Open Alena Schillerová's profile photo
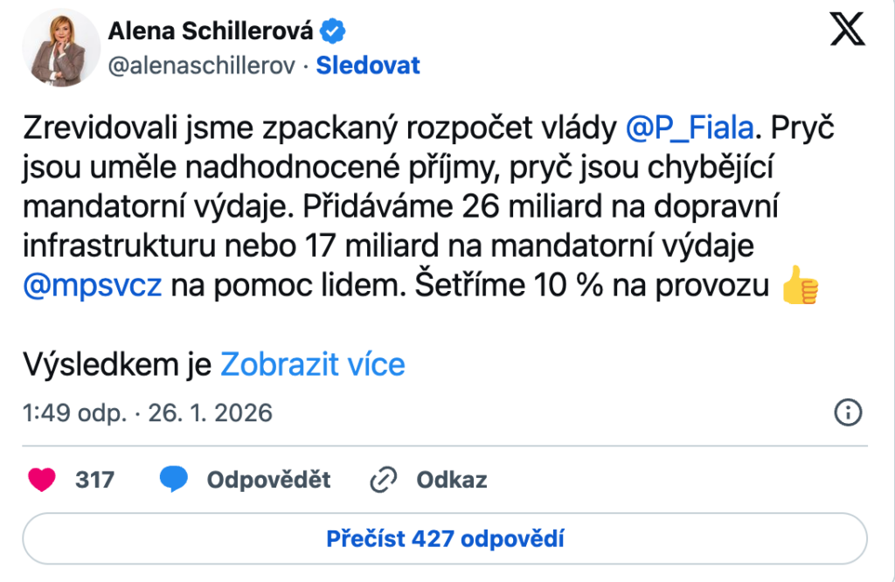Image resolution: width=895 pixels, height=582 pixels. tap(61, 48)
